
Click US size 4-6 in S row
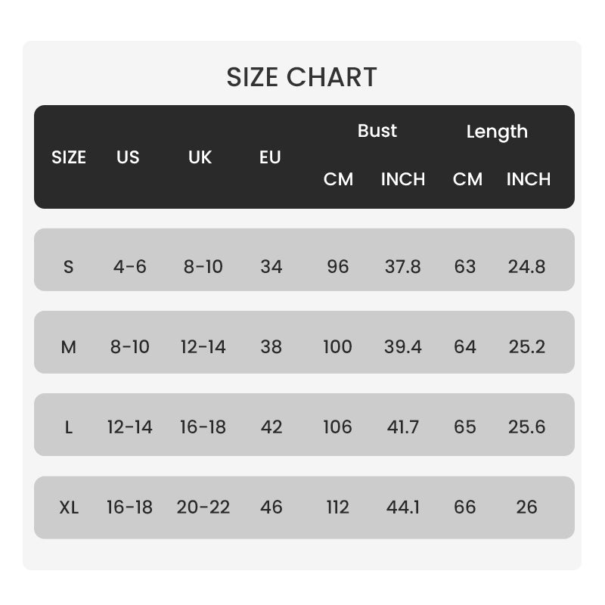[x=129, y=267]
